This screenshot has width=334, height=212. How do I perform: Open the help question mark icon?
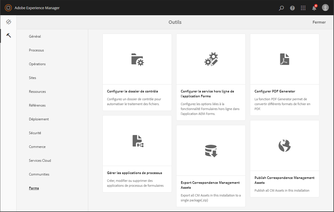pyautogui.click(x=292, y=8)
